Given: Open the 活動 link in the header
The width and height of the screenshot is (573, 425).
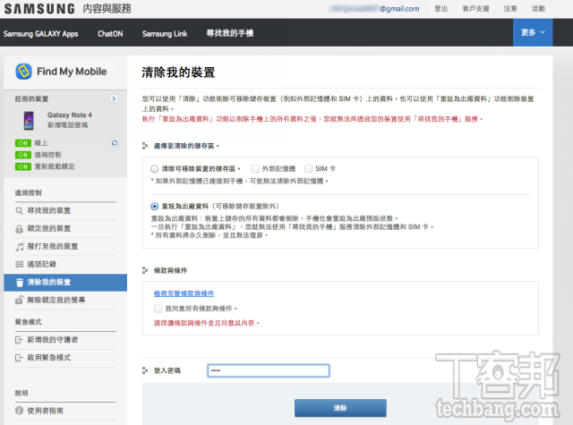Looking at the screenshot, I should pyautogui.click(x=538, y=9).
